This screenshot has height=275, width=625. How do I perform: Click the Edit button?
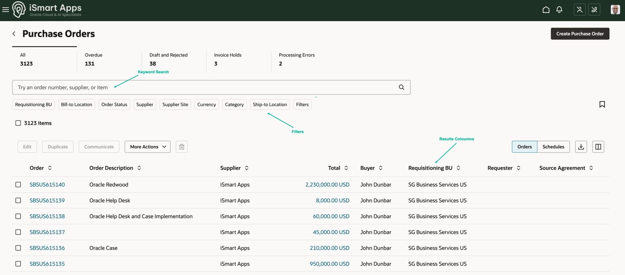tap(27, 147)
